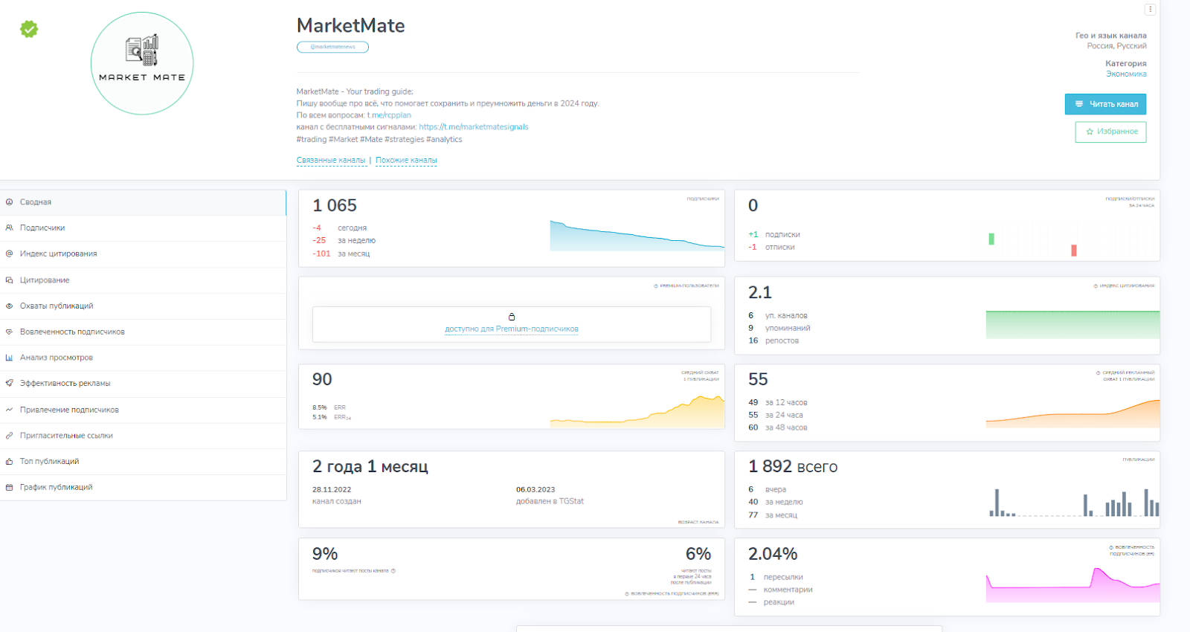
Task: Select Подписчики in the sidebar
Action: click(x=143, y=228)
